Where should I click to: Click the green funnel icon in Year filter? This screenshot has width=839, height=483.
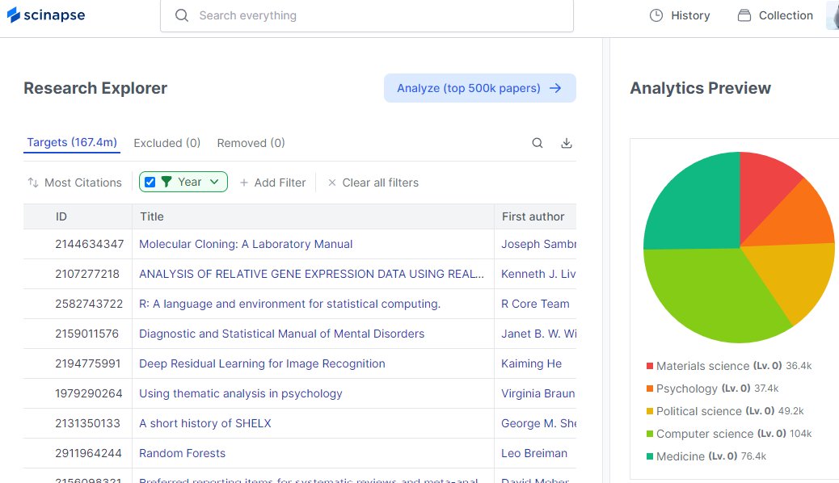167,182
